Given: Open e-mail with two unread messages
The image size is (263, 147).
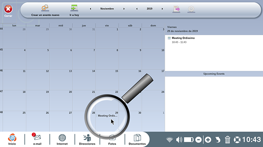Looking at the screenshot, I should pyautogui.click(x=37, y=139).
